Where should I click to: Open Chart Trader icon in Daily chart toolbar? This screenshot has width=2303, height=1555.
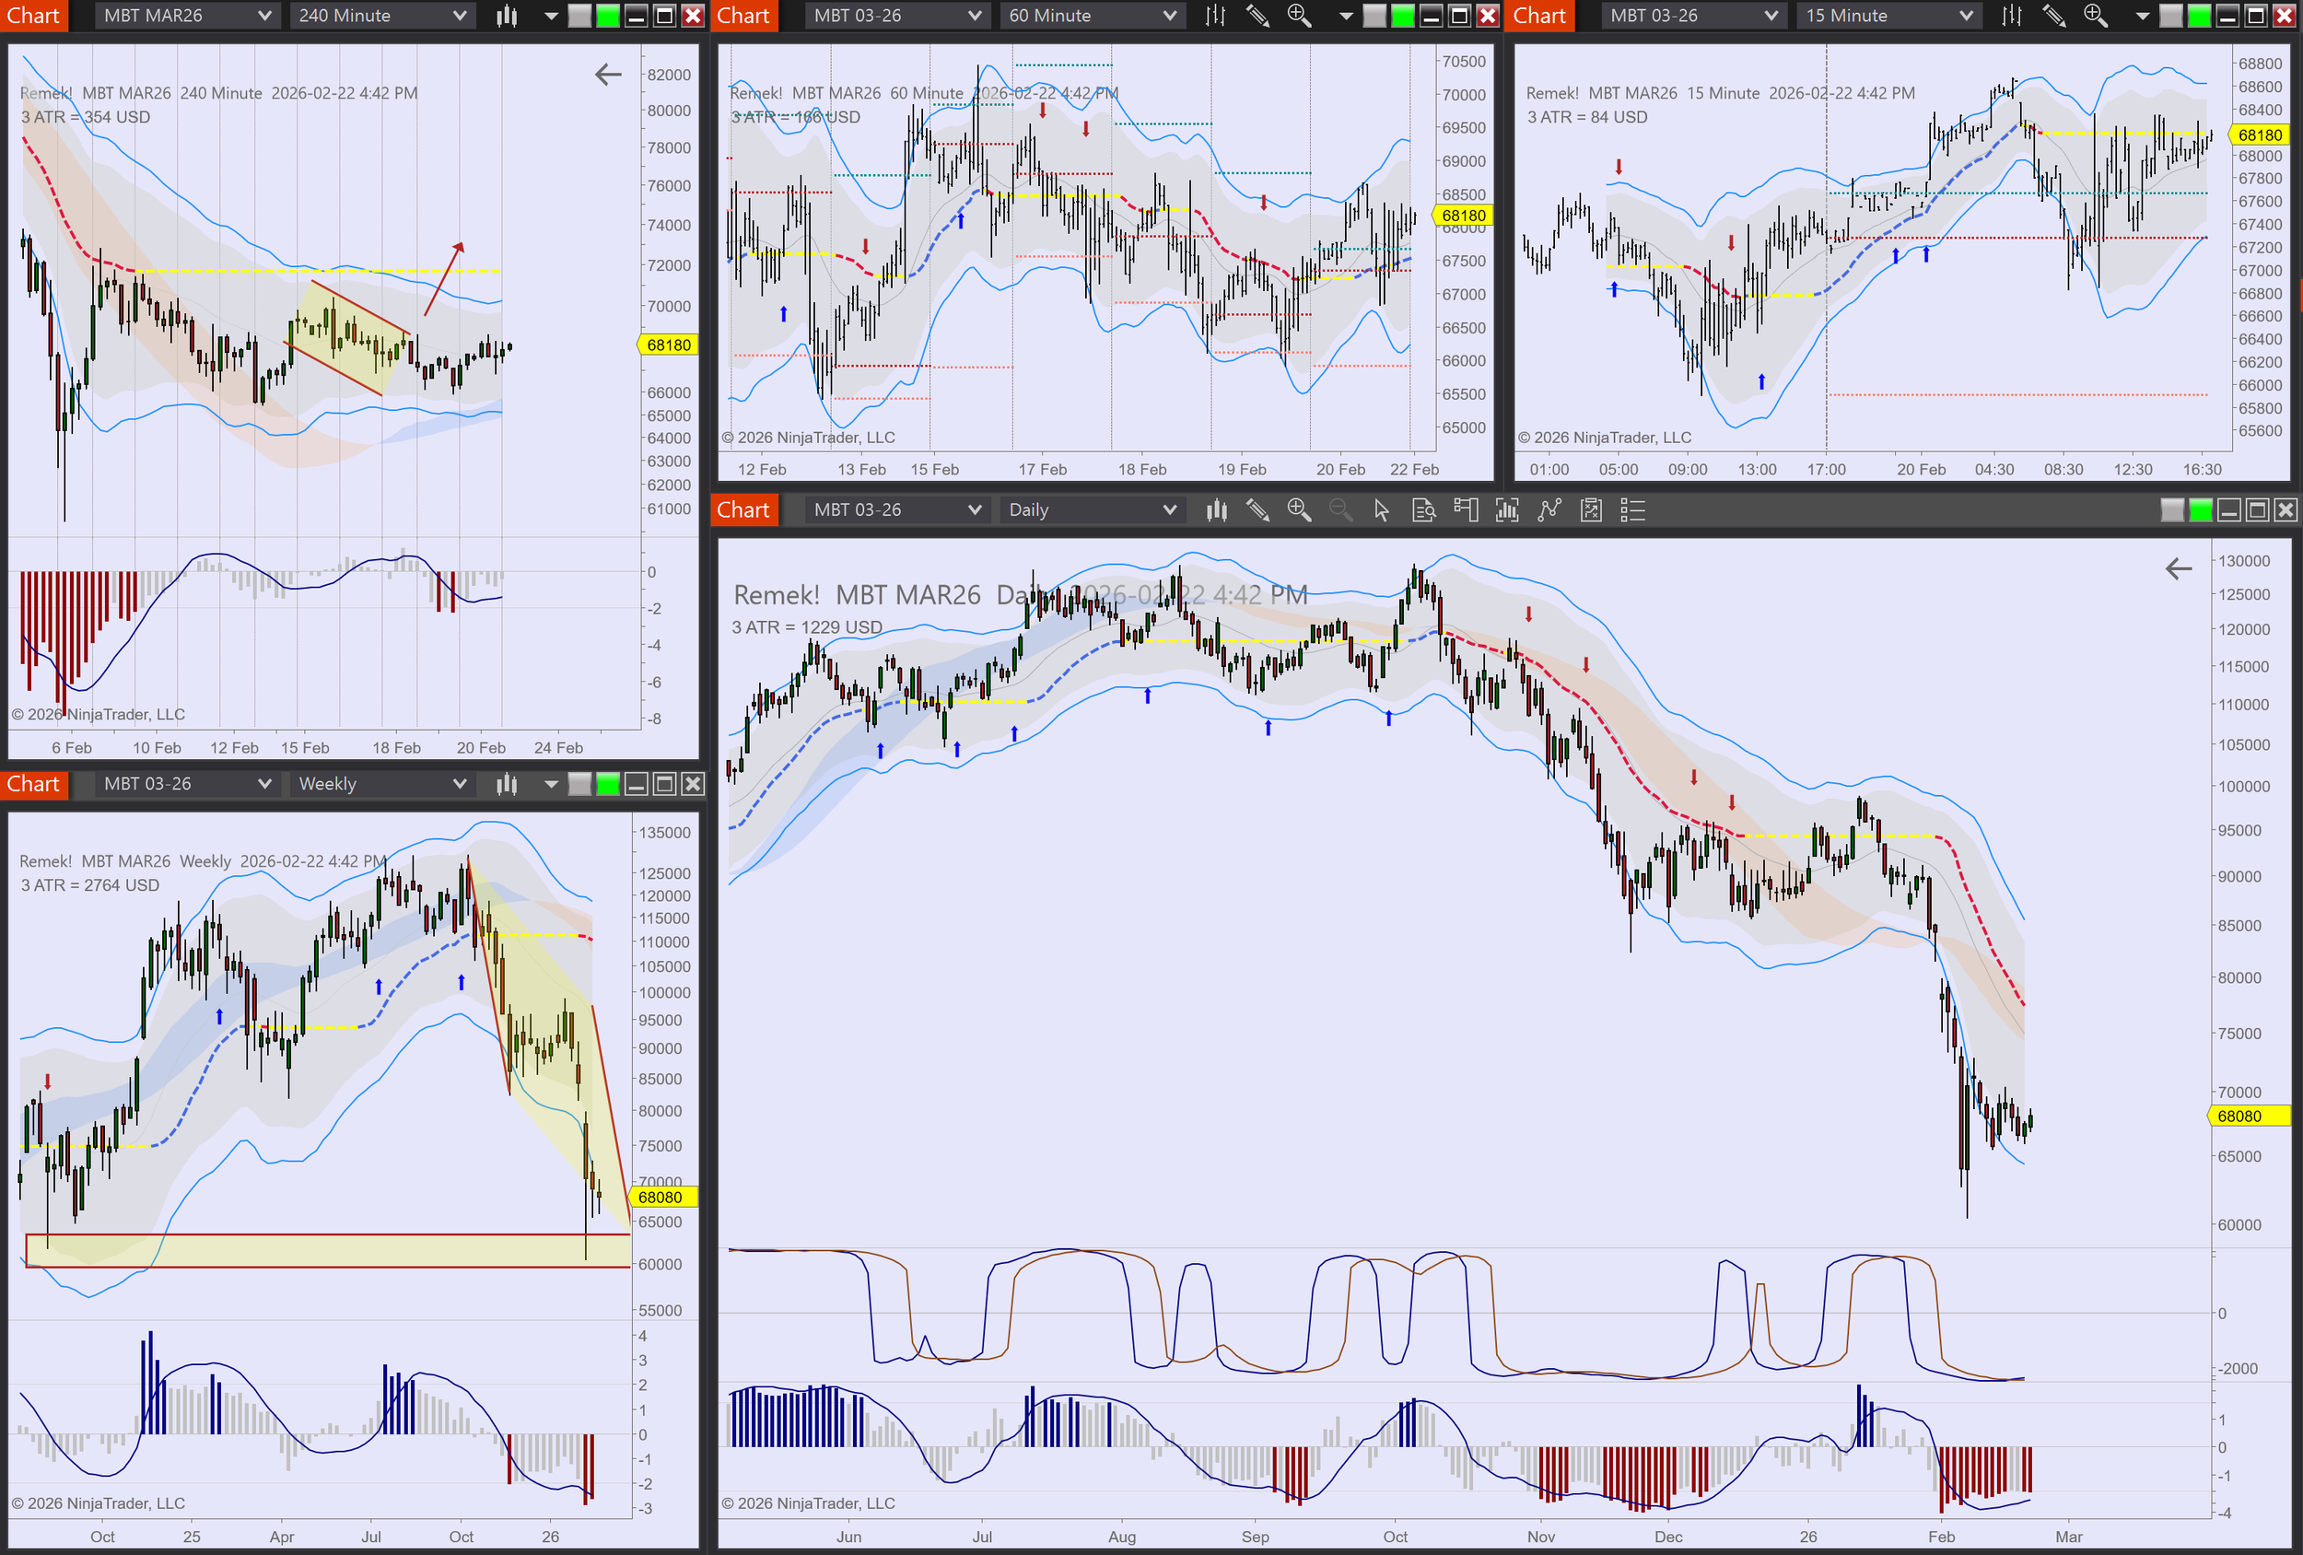[x=1466, y=510]
